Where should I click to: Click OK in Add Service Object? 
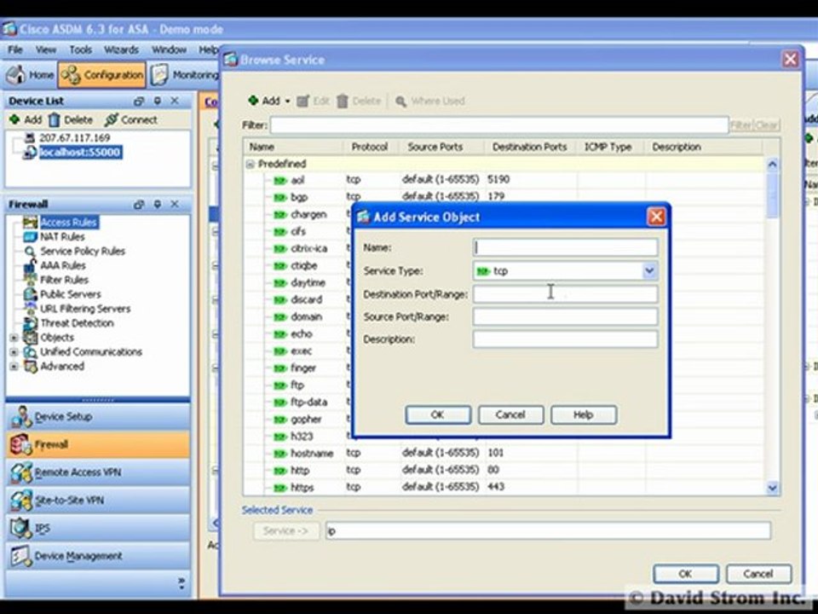438,414
